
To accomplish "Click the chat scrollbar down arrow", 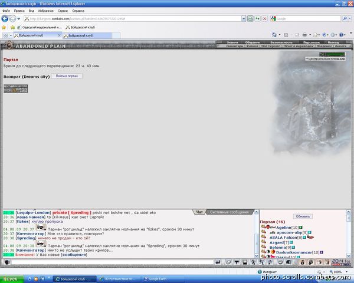I will pyautogui.click(x=256, y=256).
